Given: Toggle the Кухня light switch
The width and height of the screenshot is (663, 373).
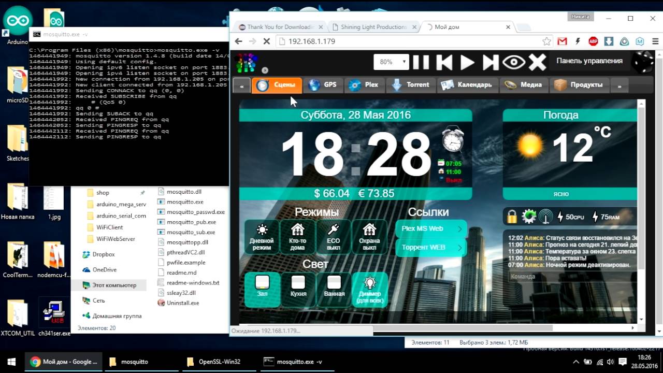Looking at the screenshot, I should click(x=298, y=290).
